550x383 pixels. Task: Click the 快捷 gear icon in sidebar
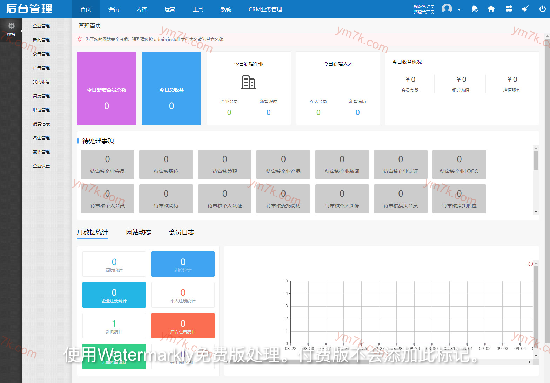click(11, 26)
